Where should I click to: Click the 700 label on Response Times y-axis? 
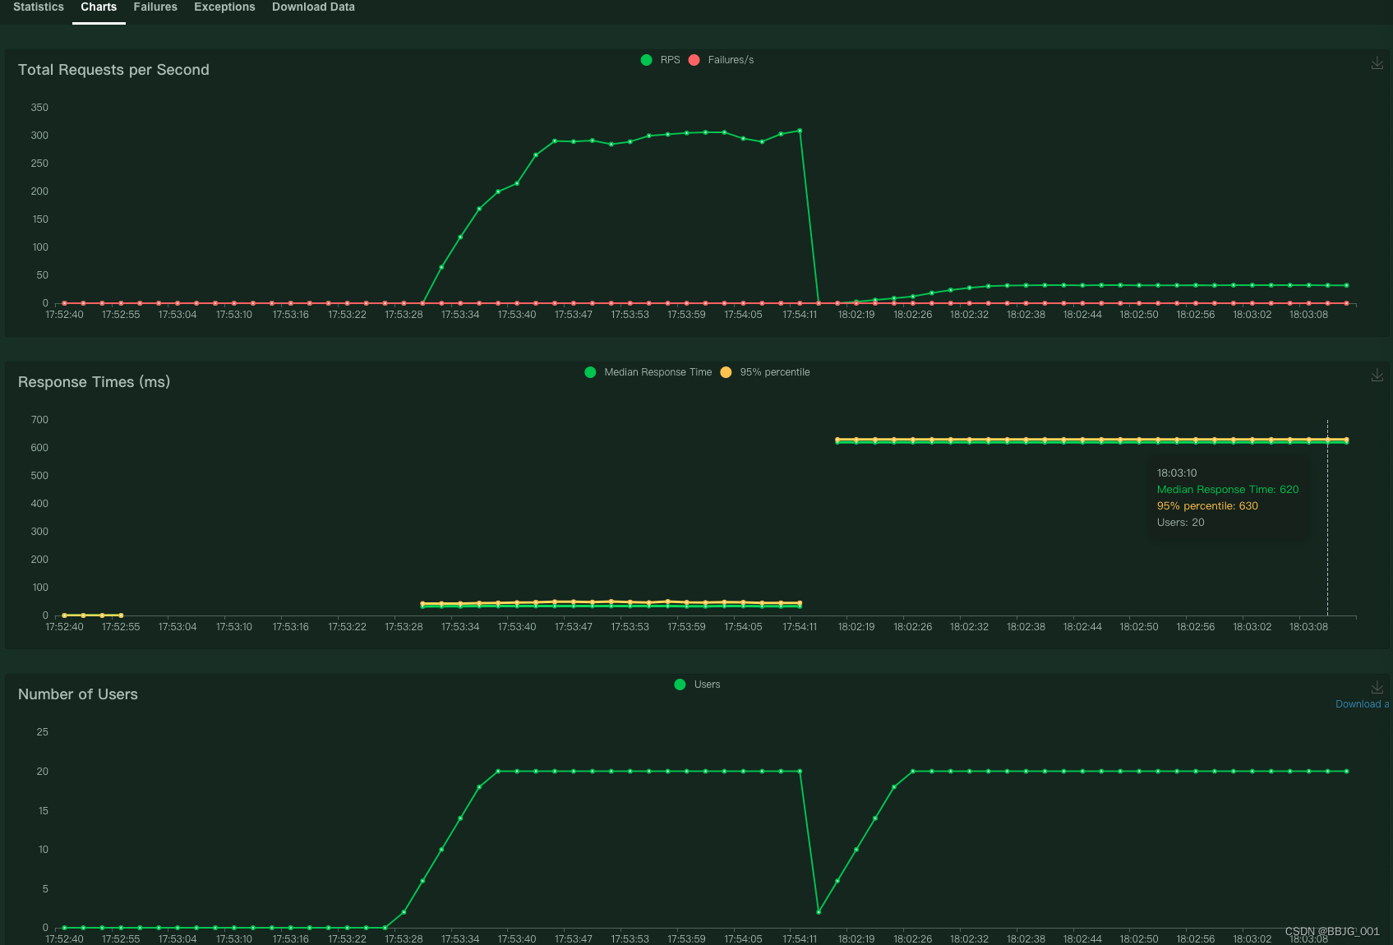(39, 420)
